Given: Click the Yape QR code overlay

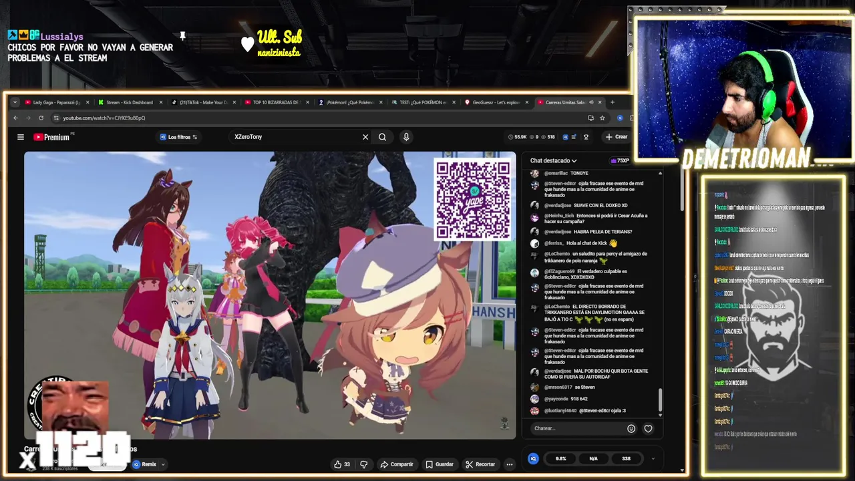Looking at the screenshot, I should click(x=473, y=199).
